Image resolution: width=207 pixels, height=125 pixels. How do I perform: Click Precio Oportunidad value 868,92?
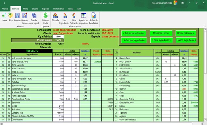point(108,99)
